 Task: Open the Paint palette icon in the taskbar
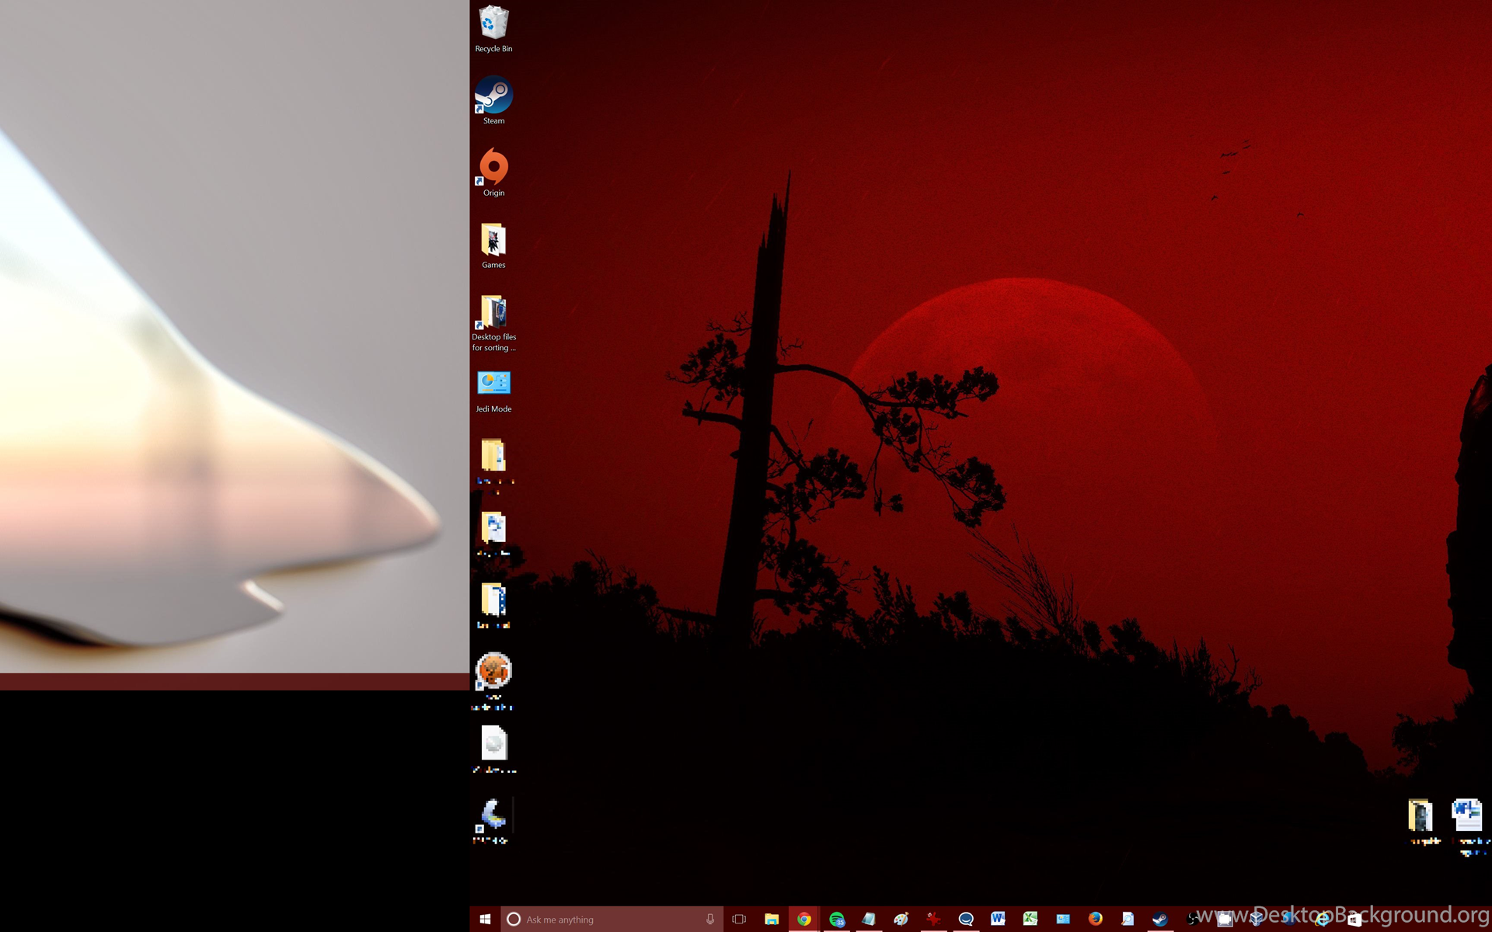pyautogui.click(x=901, y=919)
